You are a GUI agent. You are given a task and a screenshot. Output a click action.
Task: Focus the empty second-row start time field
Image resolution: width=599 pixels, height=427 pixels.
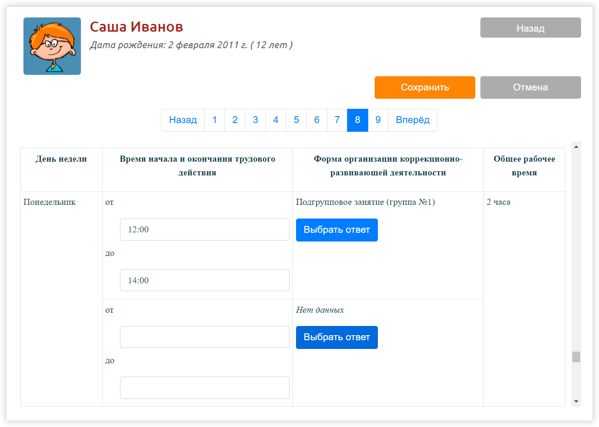coord(205,337)
